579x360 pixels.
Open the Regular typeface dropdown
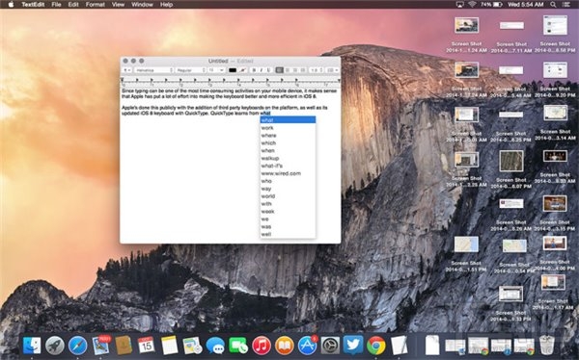pos(190,70)
